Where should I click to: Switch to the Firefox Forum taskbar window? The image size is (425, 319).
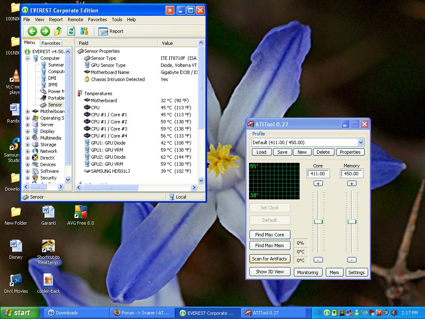pos(142,313)
